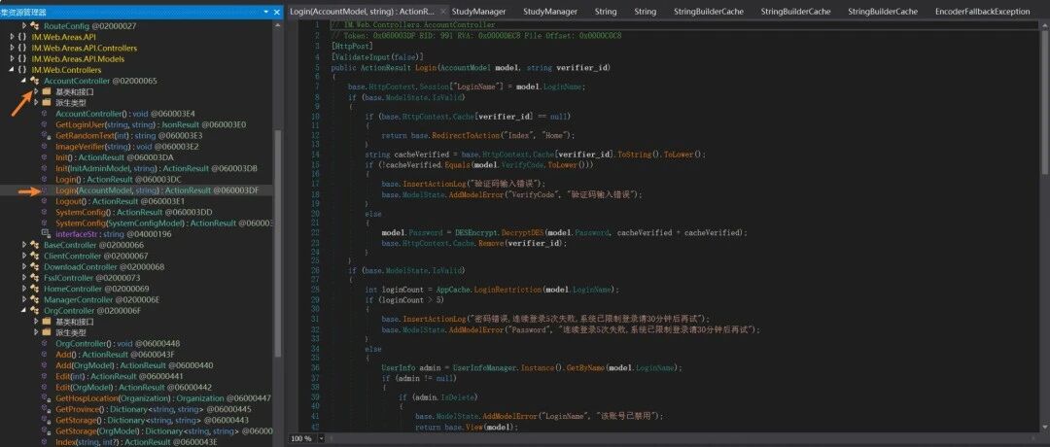Switch to the EncoderFallbackException tab

coord(982,12)
